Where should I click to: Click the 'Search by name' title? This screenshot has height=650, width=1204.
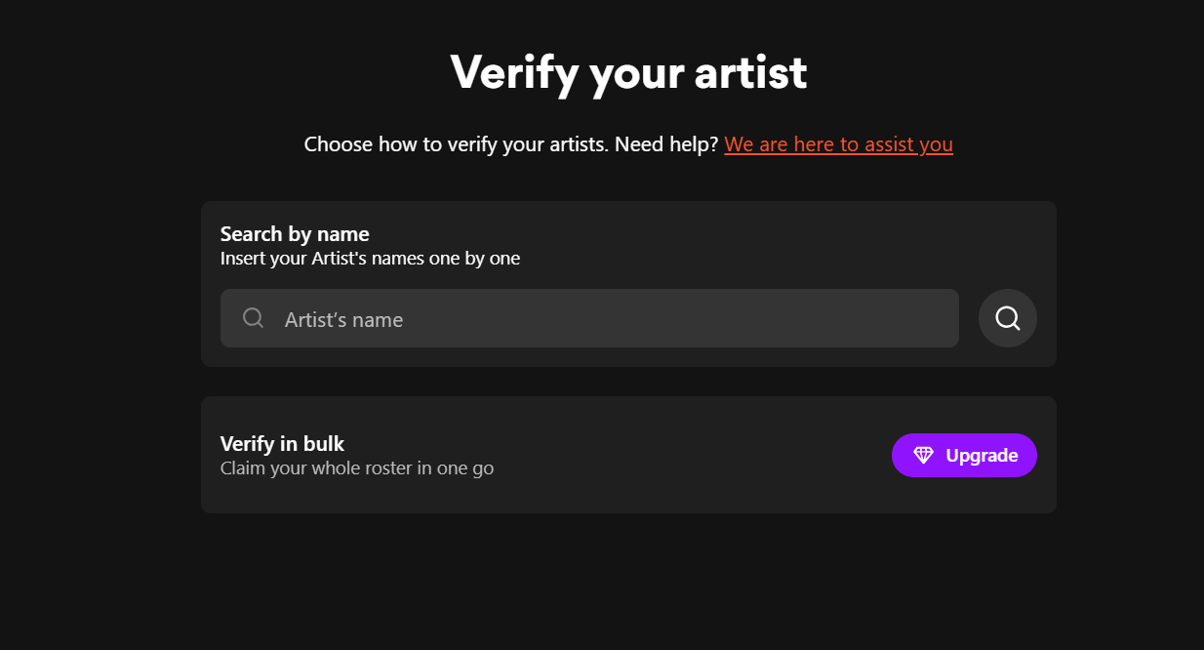(295, 234)
